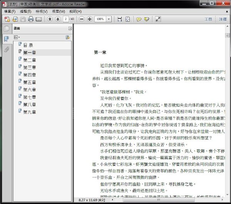Jump to the 第七章 bookmark

pos(30,97)
